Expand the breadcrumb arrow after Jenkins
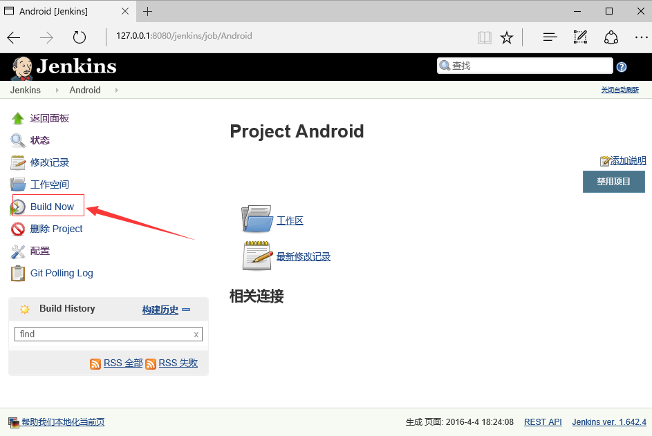This screenshot has width=652, height=436. [x=57, y=91]
